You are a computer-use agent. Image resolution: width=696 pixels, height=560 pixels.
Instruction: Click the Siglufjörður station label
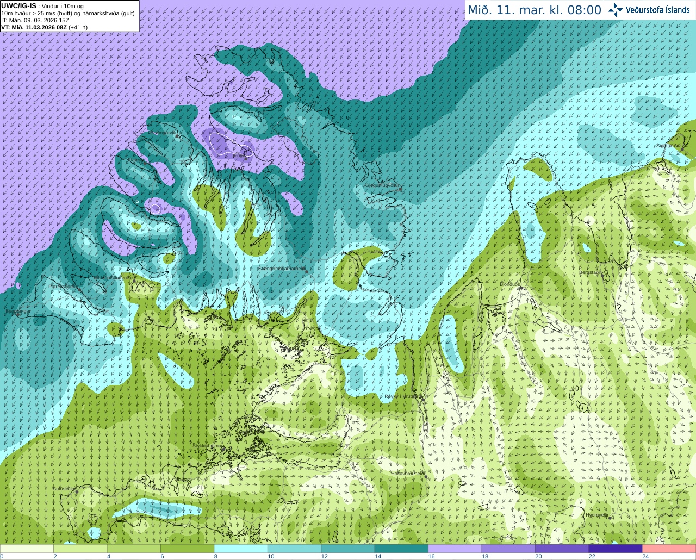668,146
